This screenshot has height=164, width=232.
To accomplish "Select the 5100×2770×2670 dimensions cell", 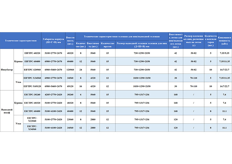I will pos(53,53).
